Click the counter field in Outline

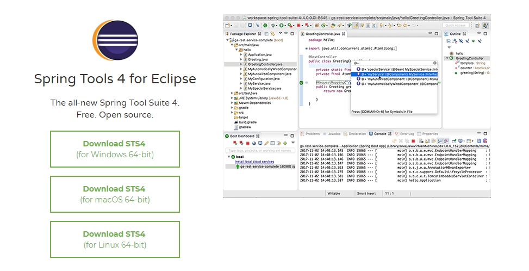tap(472, 68)
